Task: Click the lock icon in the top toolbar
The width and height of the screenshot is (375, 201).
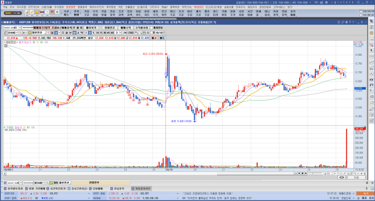Action: [x=37, y=12]
